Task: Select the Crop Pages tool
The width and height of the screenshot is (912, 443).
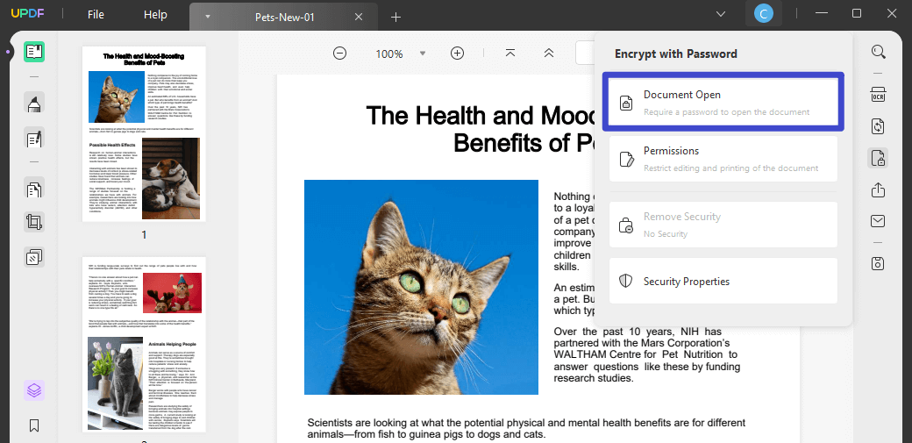Action: point(34,222)
